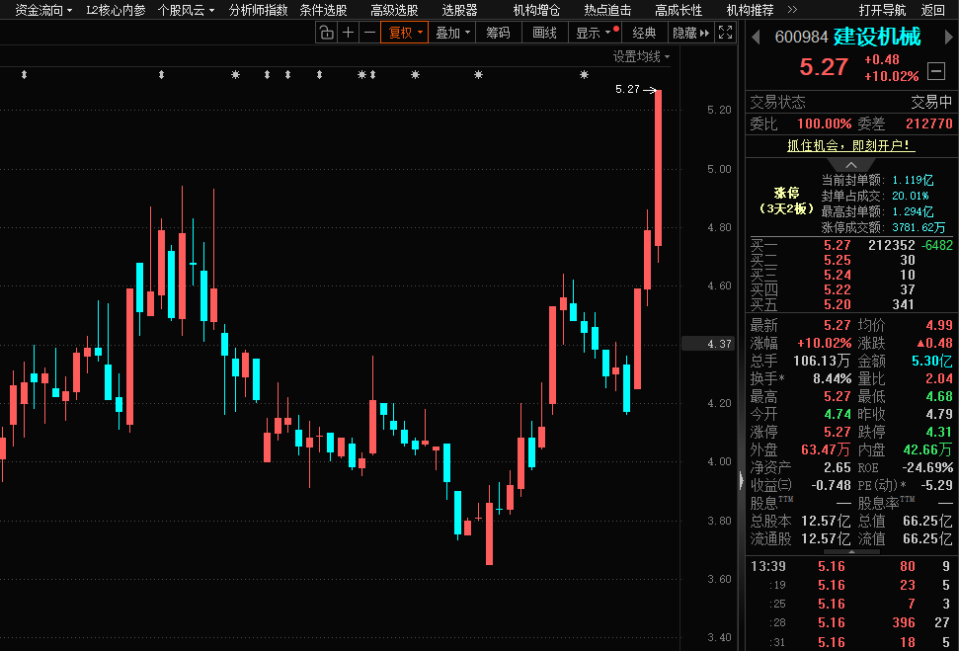This screenshot has width=959, height=651.
Task: Open the 资金流向 menu
Action: 43,10
